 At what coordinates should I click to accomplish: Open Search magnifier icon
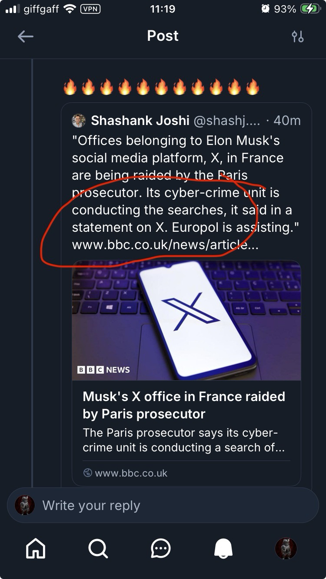coord(98,549)
